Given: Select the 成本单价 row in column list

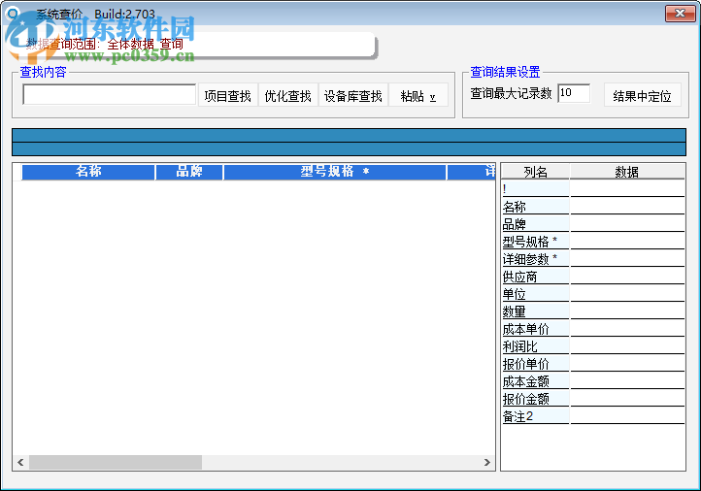Looking at the screenshot, I should click(x=536, y=328).
